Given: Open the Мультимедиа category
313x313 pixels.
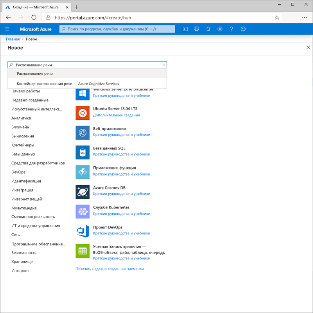Looking at the screenshot, I should 24,208.
